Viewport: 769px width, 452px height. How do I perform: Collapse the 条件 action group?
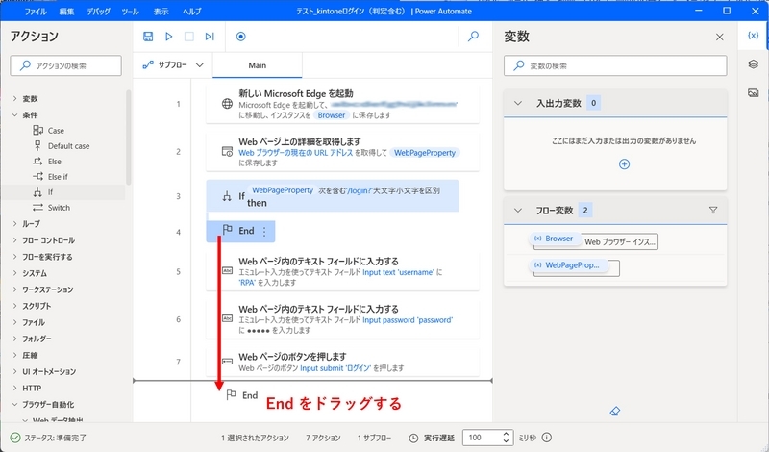pyautogui.click(x=14, y=114)
